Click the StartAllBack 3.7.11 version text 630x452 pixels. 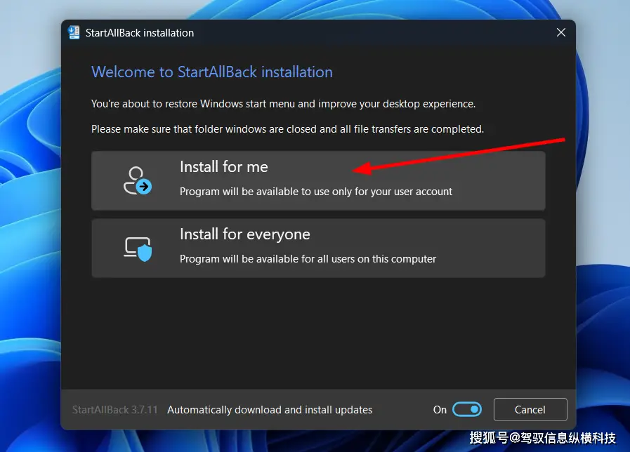point(115,410)
